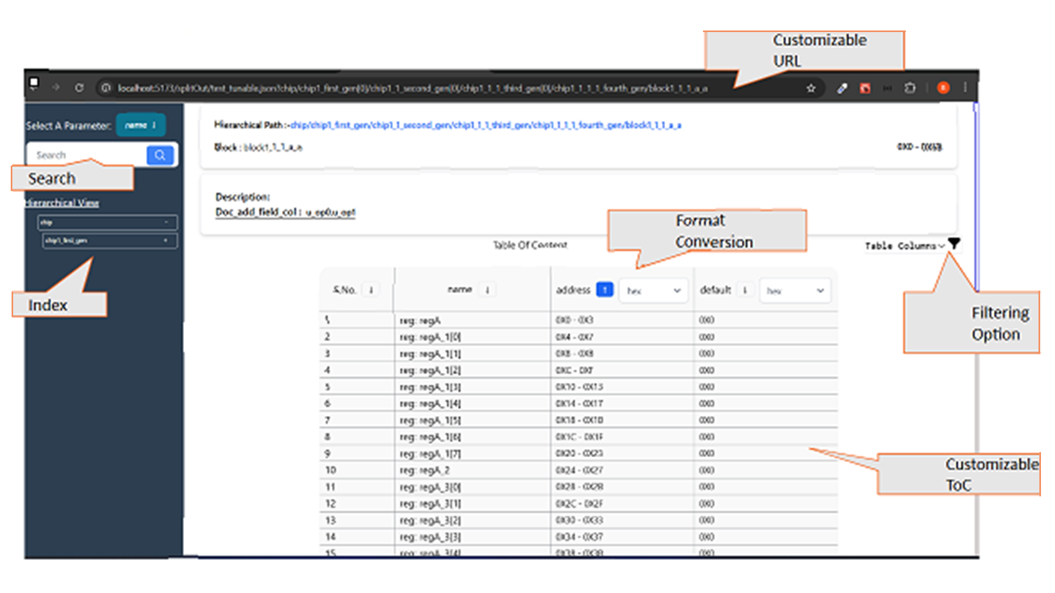This screenshot has height=593, width=1055.
Task: Open the default column hex format dropdown
Action: click(x=795, y=291)
